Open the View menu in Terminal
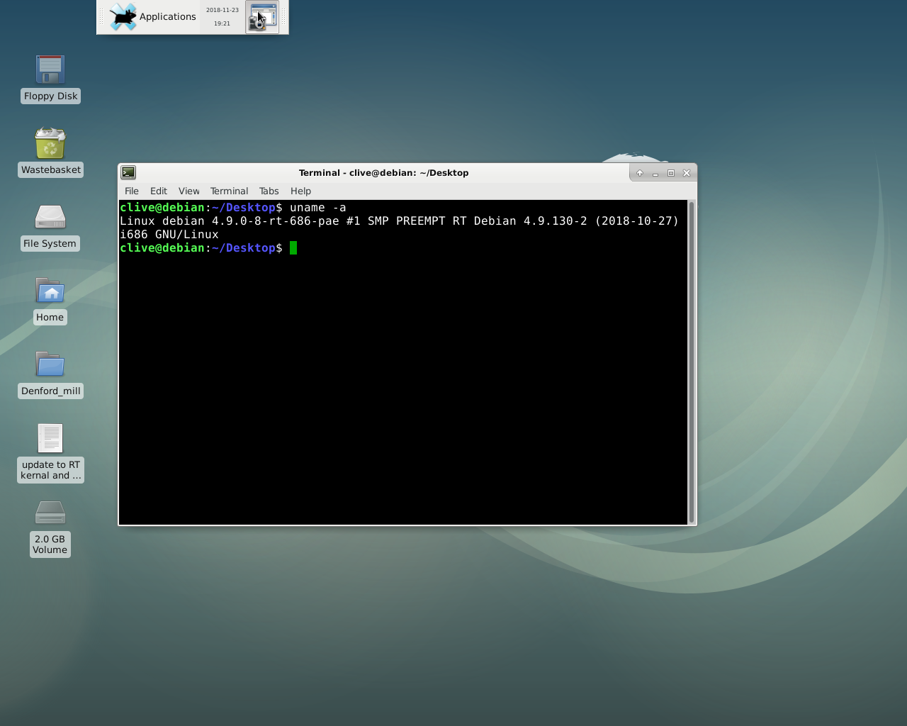The image size is (907, 726). 189,191
